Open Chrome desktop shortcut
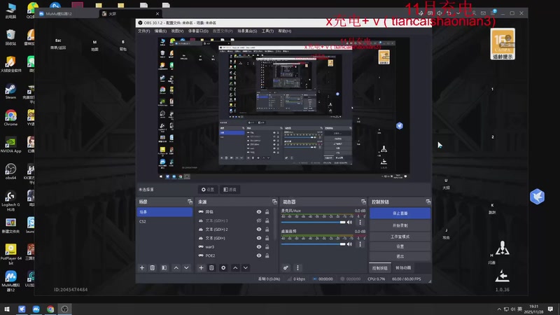The image size is (560, 315). 10,118
